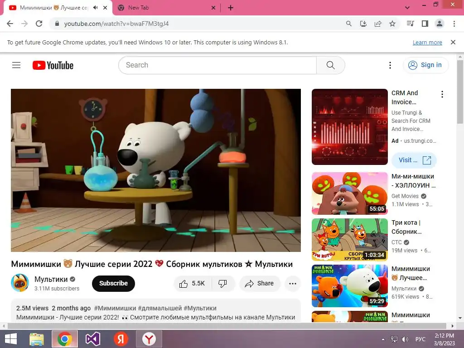
Task: Click Visit button on the ad
Action: tap(414, 160)
